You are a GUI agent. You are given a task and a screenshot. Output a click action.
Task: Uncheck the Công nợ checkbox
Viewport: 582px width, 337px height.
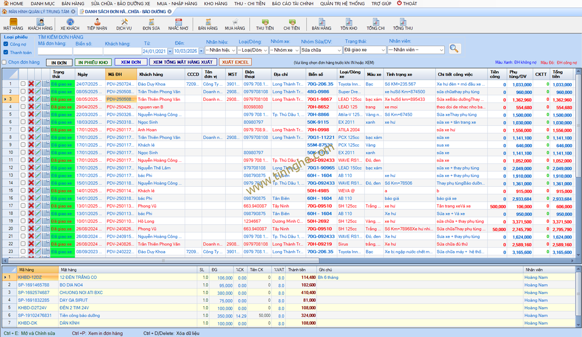6,44
